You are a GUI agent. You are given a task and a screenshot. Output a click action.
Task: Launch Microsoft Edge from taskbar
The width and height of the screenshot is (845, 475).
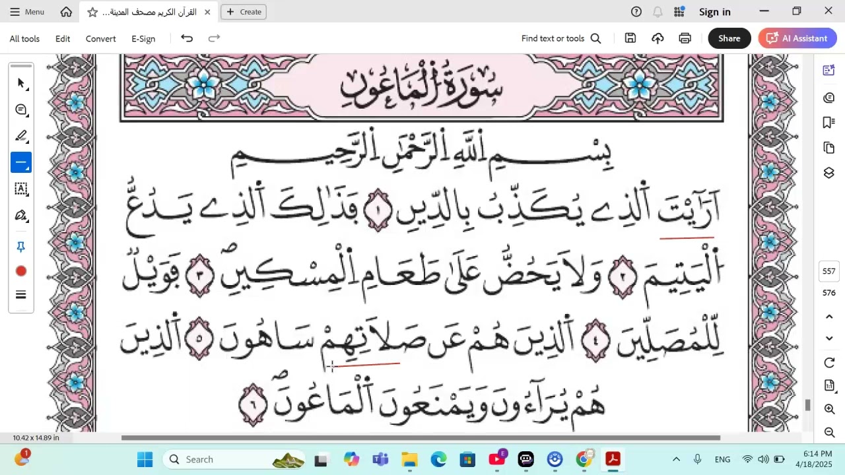click(438, 459)
